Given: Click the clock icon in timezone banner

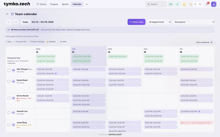Looking at the screenshot, I should point(9,30).
